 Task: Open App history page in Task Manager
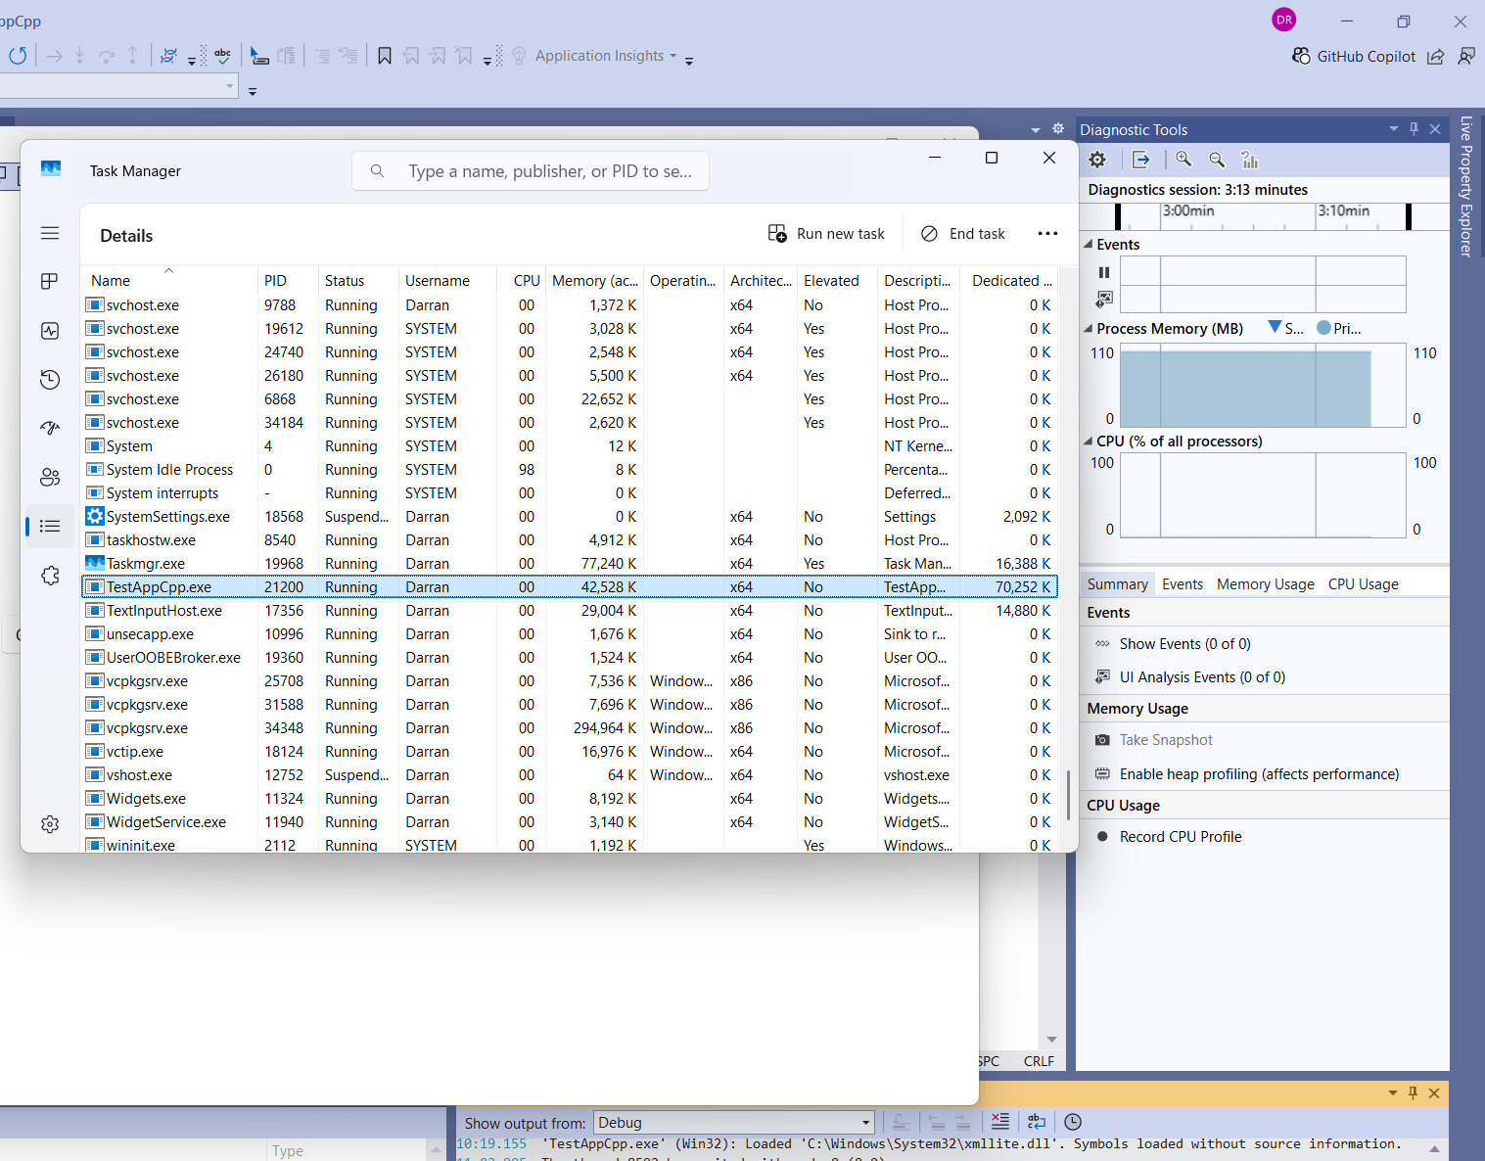click(50, 380)
